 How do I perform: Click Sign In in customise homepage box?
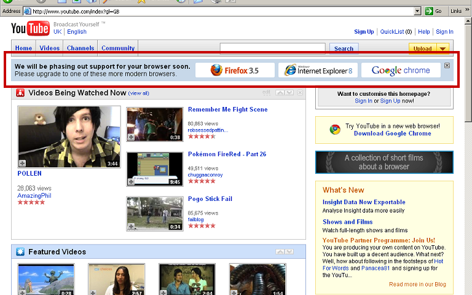point(364,101)
